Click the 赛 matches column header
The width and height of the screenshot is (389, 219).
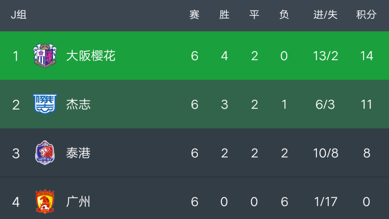pos(194,15)
